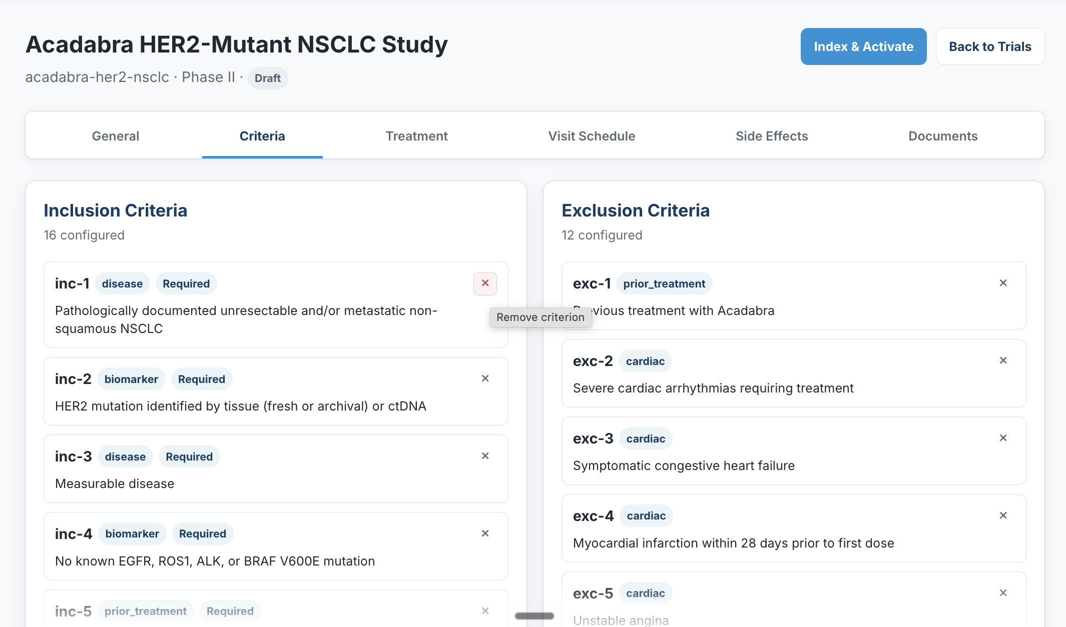Image resolution: width=1066 pixels, height=627 pixels.
Task: Remove exc-2 cardiac arrhythmias criterion
Action: pyautogui.click(x=1003, y=360)
